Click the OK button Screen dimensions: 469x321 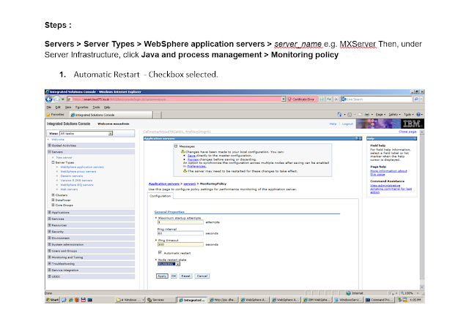[174, 276]
